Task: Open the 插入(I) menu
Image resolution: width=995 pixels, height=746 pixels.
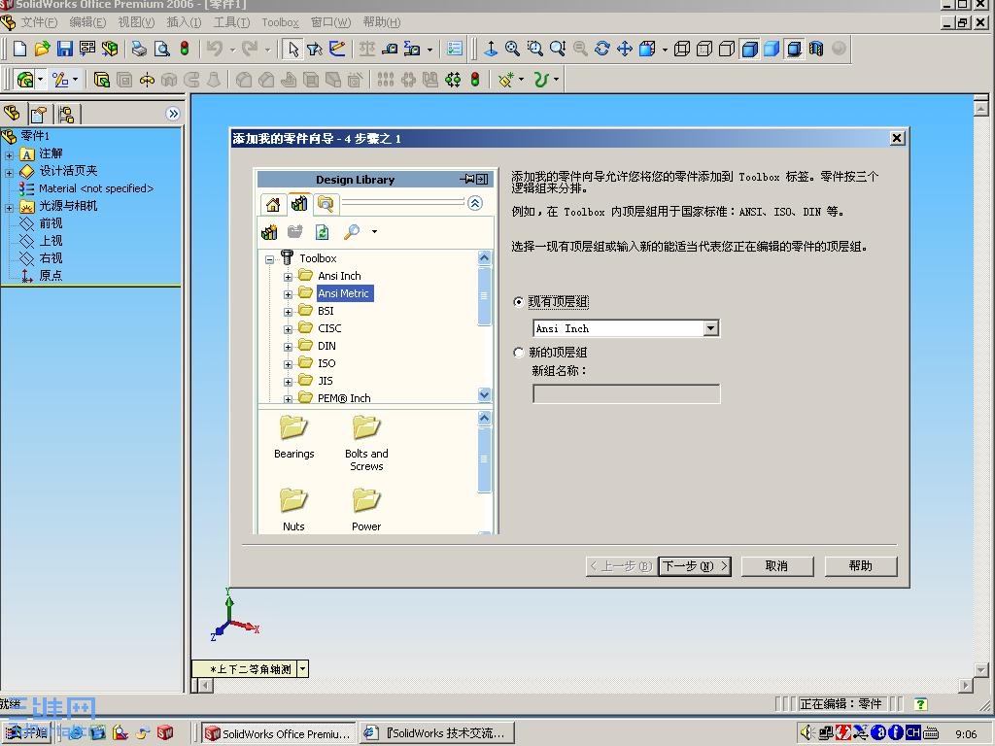Action: [184, 22]
